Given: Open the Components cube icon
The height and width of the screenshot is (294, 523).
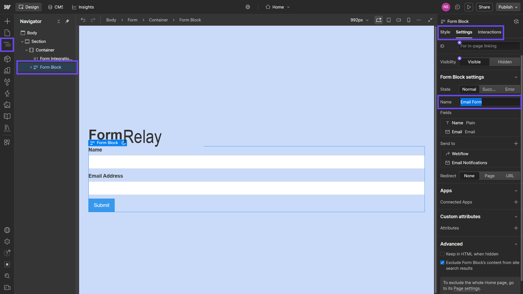Looking at the screenshot, I should coord(7,59).
